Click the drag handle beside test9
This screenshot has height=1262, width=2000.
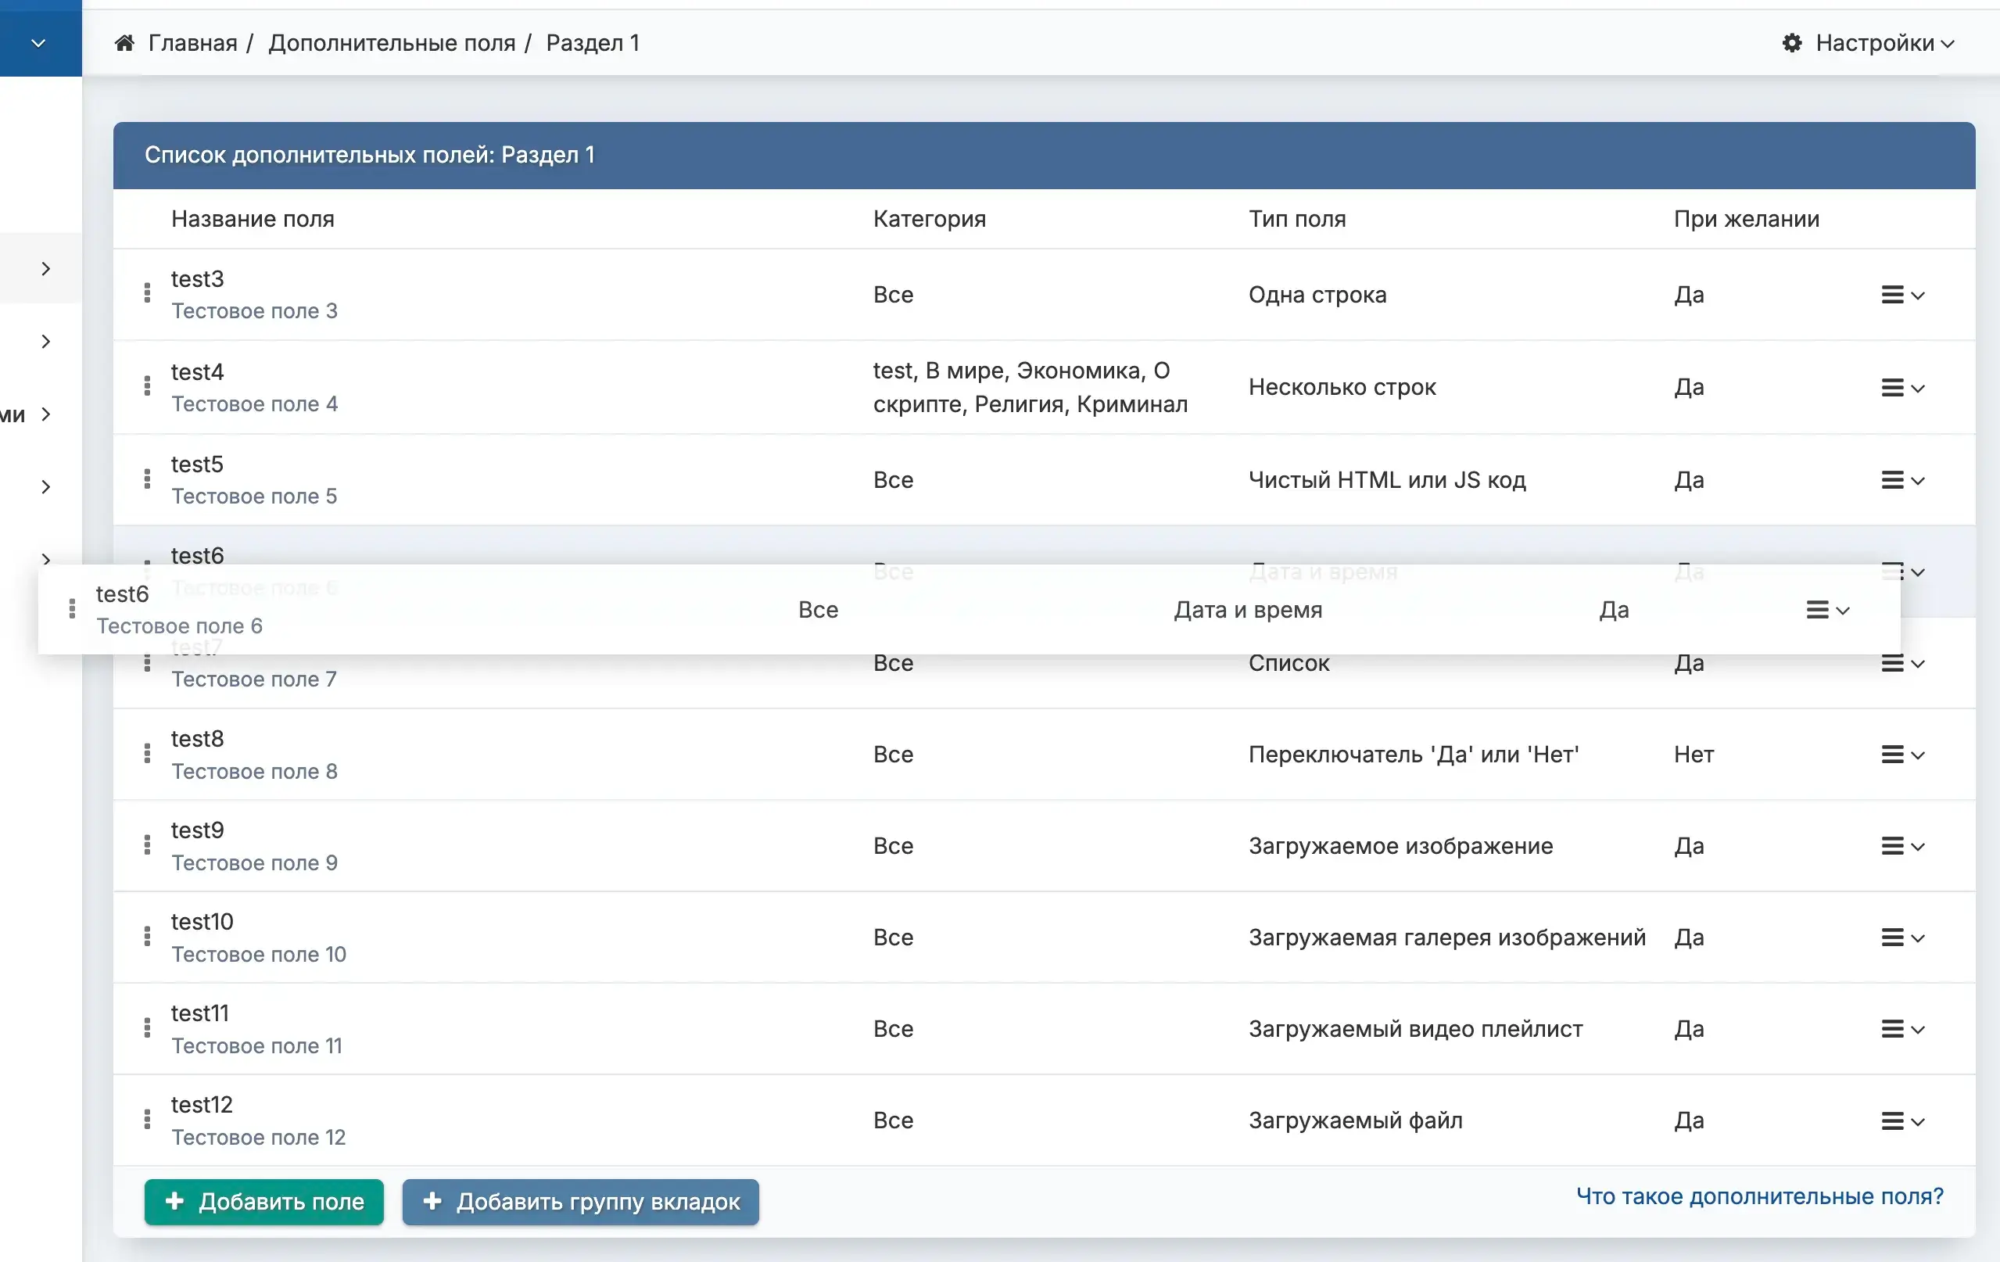click(x=147, y=845)
